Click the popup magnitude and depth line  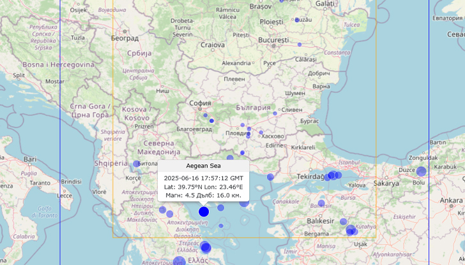(x=203, y=196)
